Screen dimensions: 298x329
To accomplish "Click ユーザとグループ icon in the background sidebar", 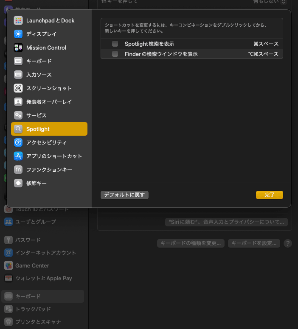I will click(x=8, y=222).
